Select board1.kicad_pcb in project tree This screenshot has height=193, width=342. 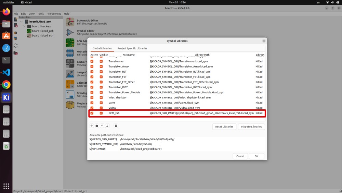click(x=42, y=31)
